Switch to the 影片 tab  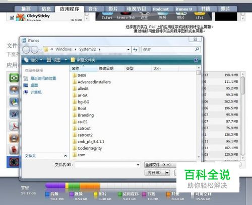(x=113, y=9)
